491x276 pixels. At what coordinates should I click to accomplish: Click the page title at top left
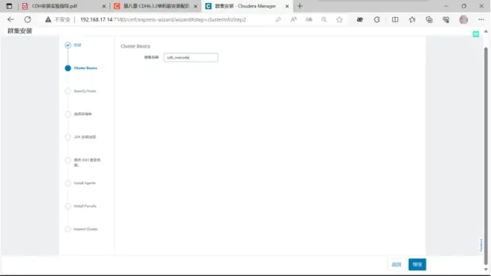[x=20, y=31]
